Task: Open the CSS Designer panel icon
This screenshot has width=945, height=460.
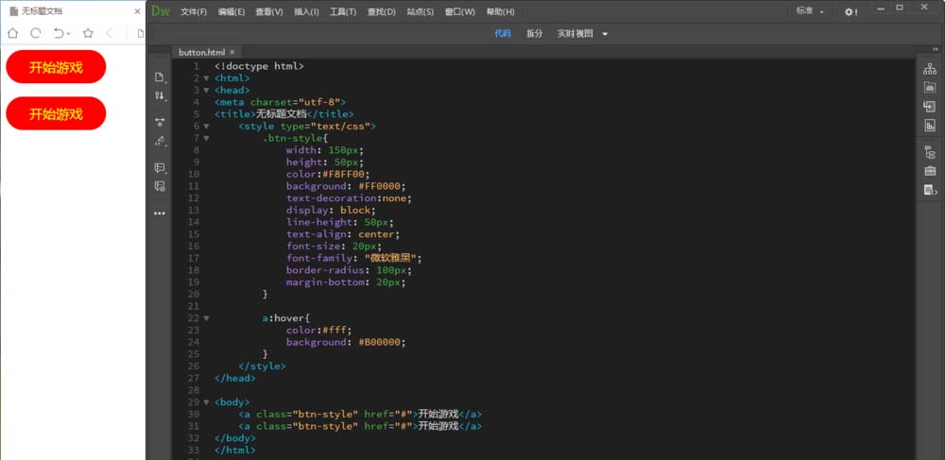Action: coord(930,126)
